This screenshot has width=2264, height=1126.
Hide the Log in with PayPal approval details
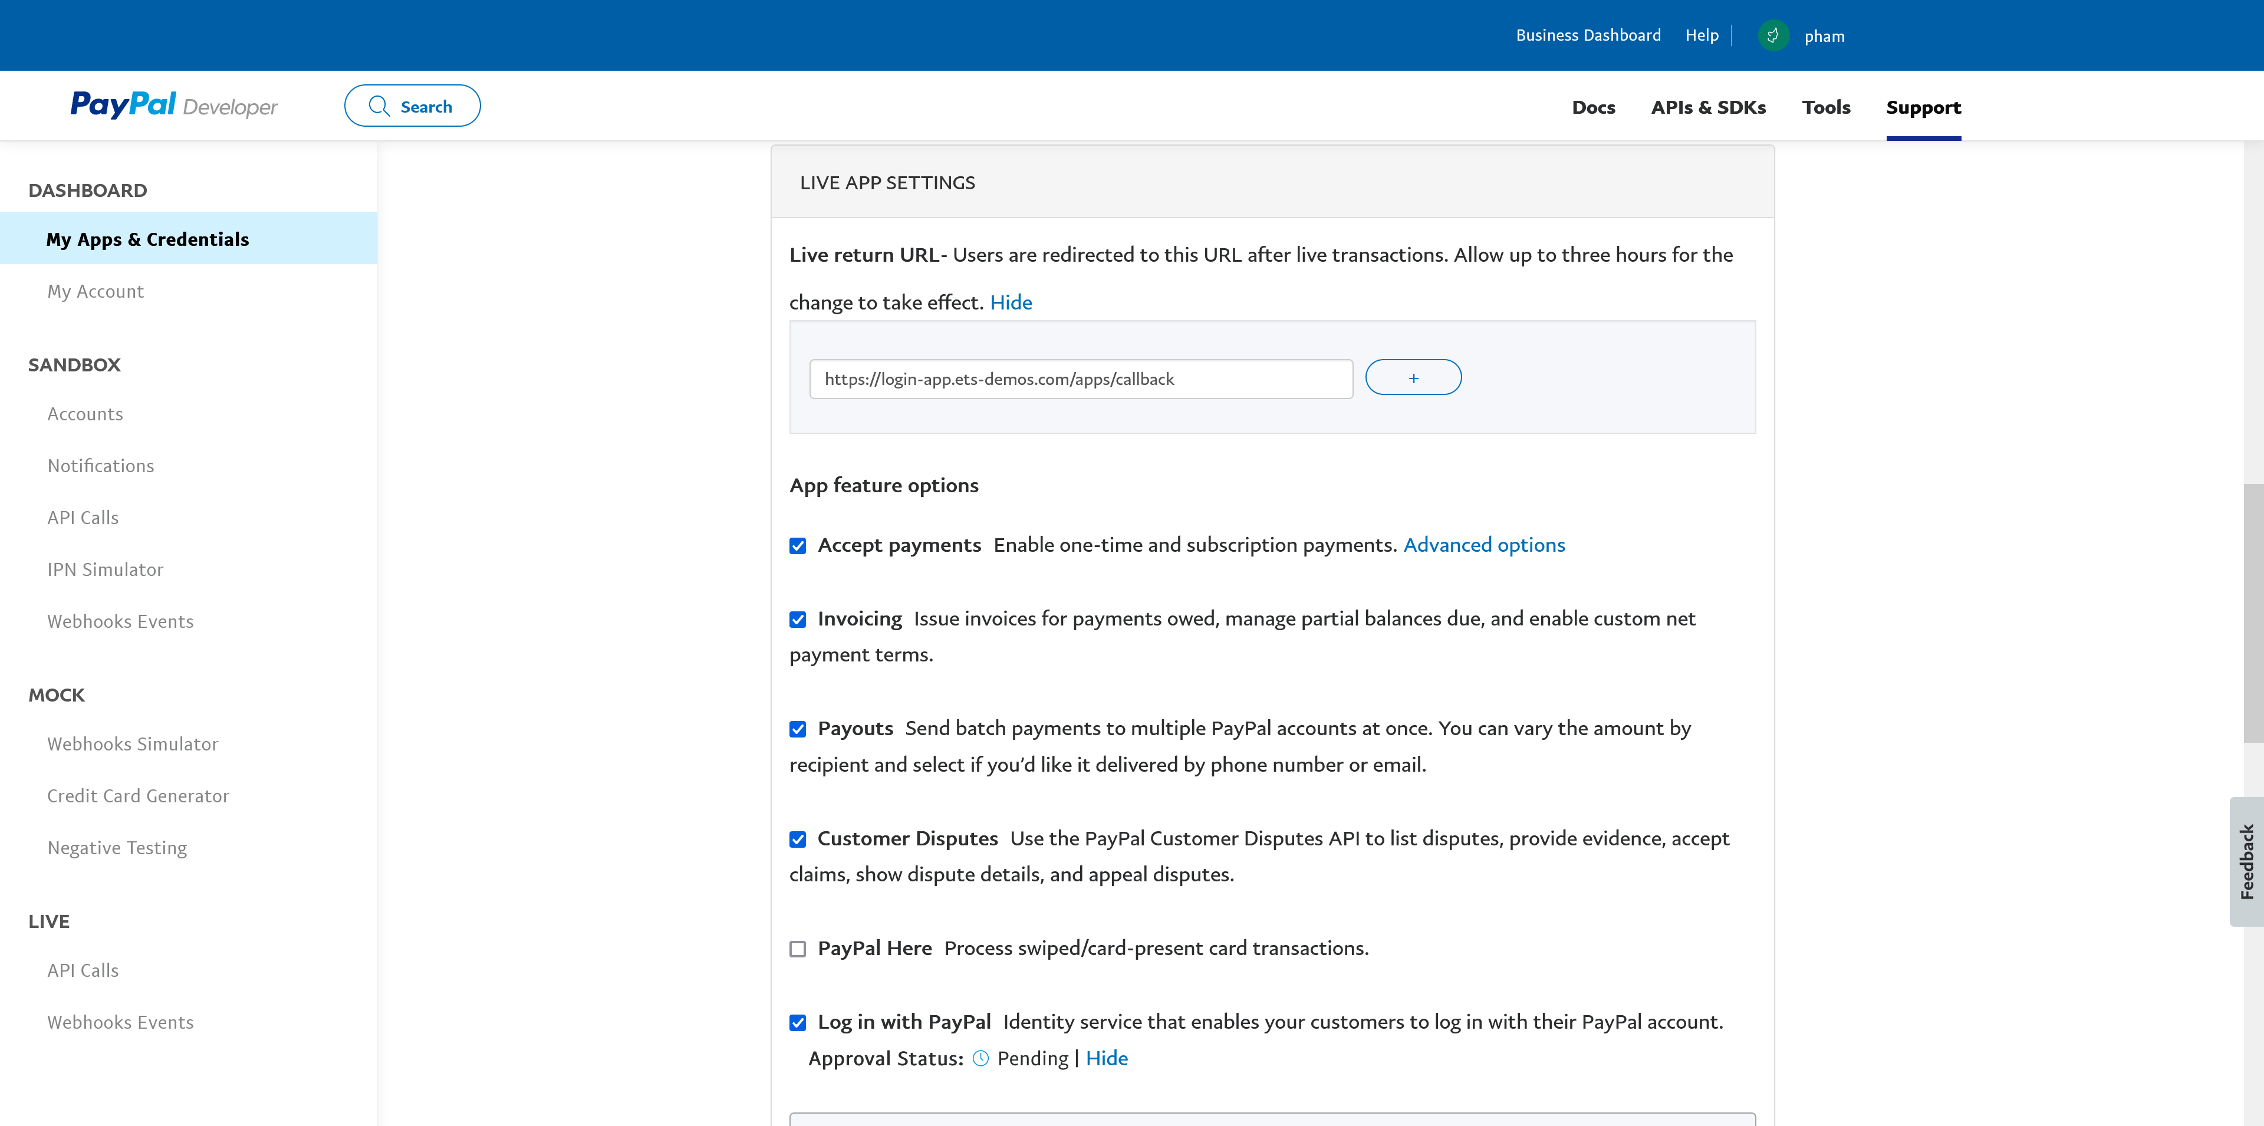coord(1107,1058)
